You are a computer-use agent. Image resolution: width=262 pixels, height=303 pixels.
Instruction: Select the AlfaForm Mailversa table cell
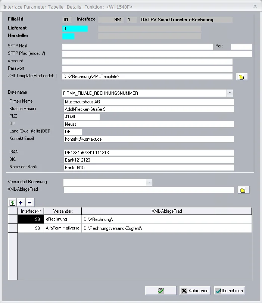pyautogui.click(x=63, y=228)
